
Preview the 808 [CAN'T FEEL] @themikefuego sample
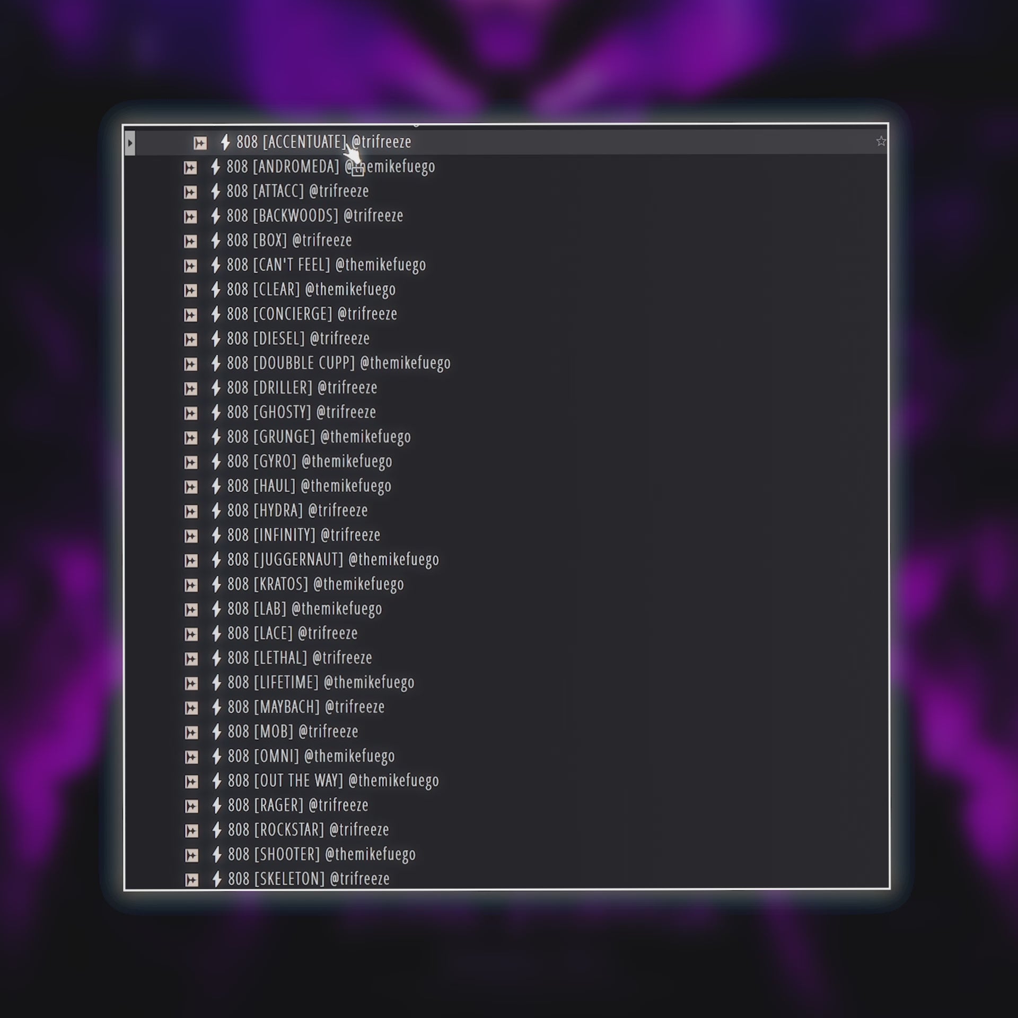(326, 265)
